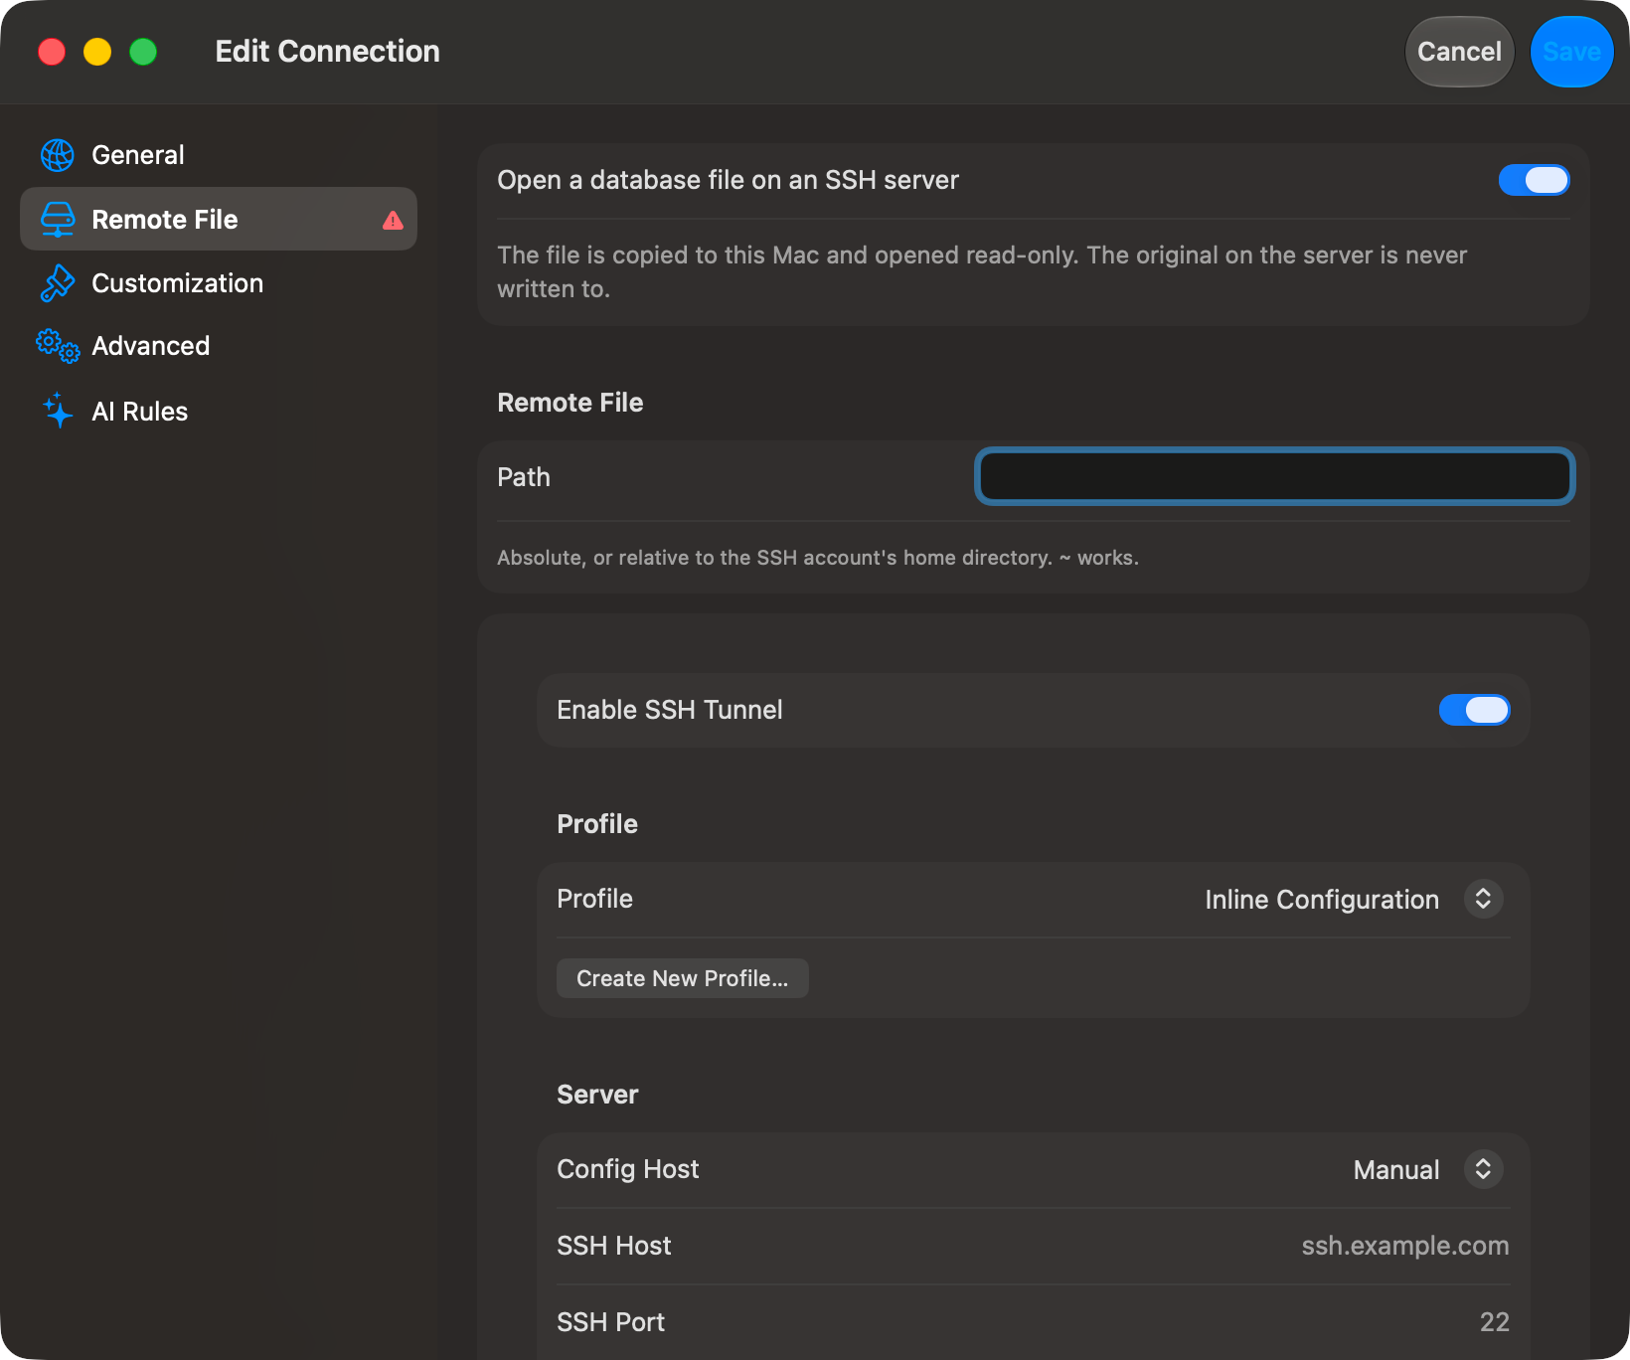This screenshot has width=1630, height=1360.
Task: Switch to the Customization section
Action: click(219, 283)
